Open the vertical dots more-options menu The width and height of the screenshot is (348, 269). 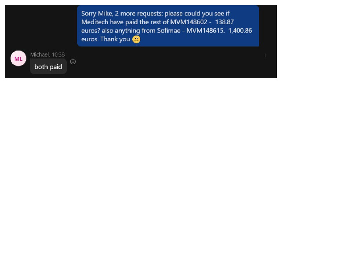tap(265, 55)
